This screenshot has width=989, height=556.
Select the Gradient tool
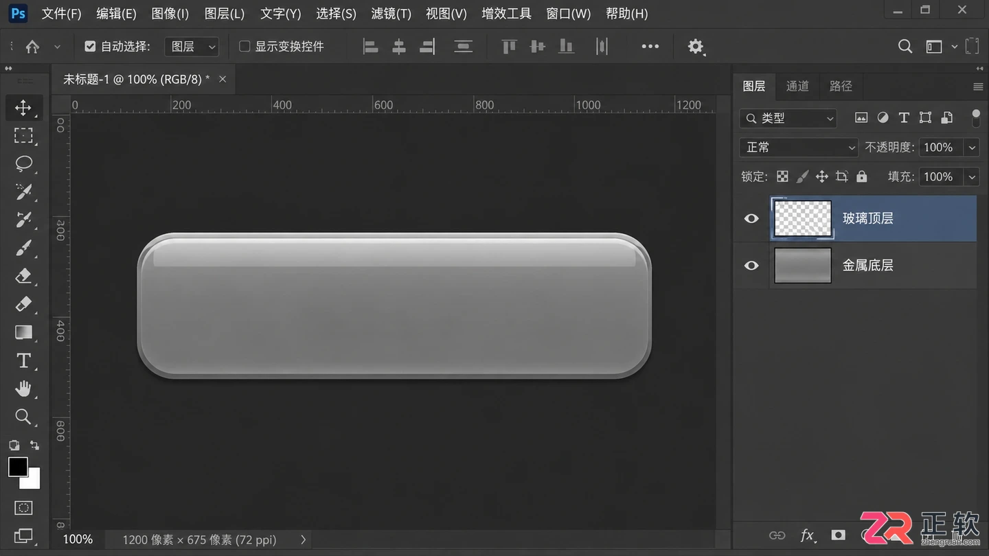point(23,332)
